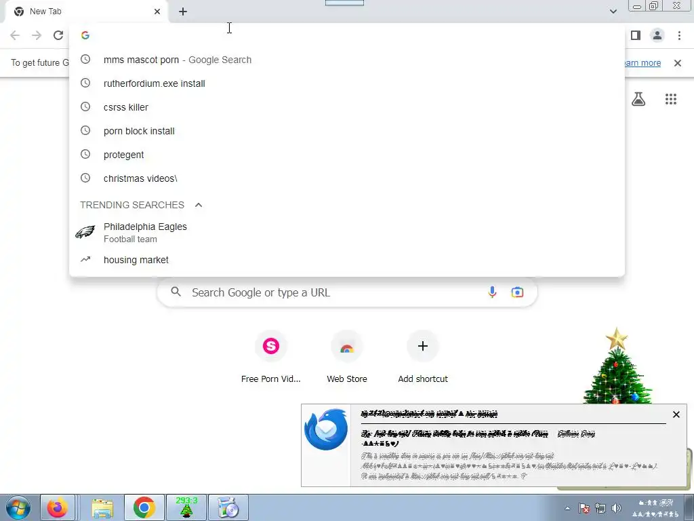
Task: Open Action Center flag in tray
Action: click(584, 508)
